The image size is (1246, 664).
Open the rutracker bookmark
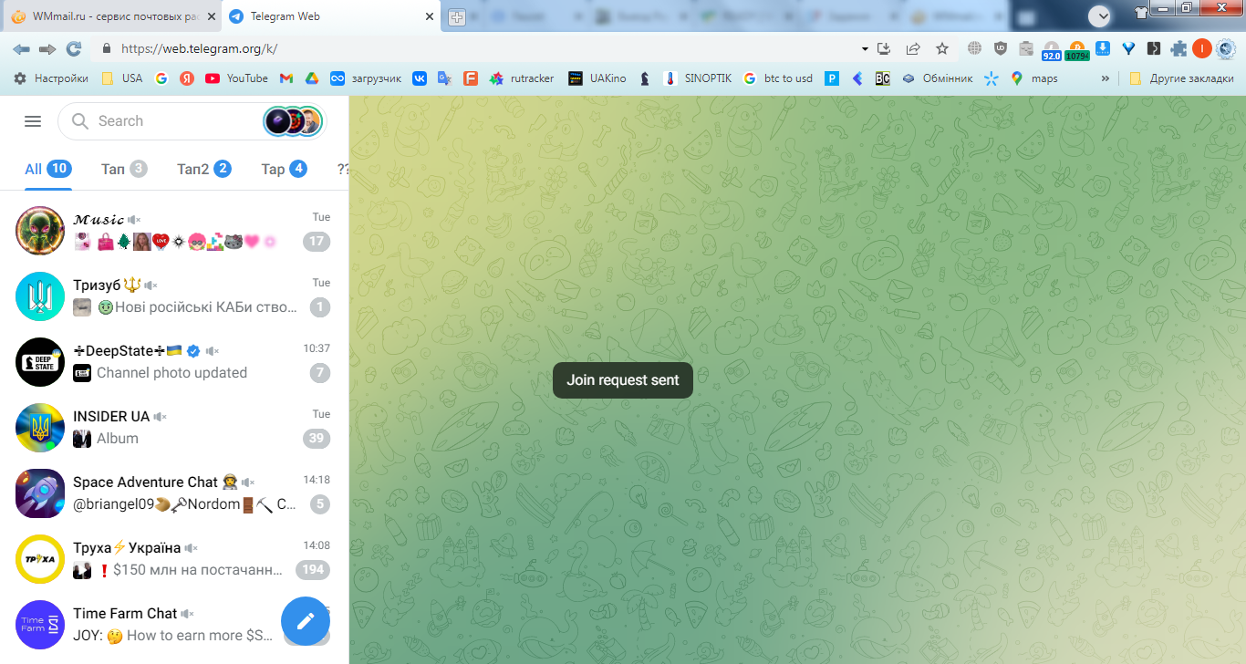pos(522,78)
